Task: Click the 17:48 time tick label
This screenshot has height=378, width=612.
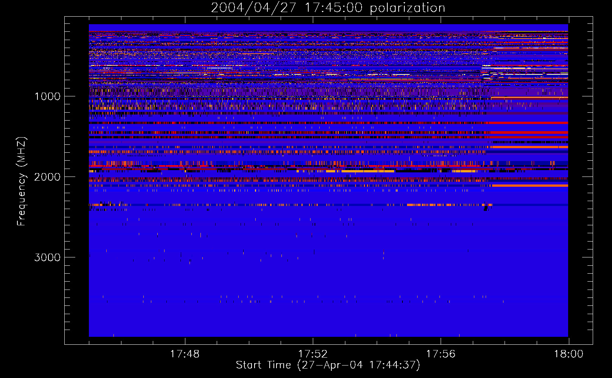Action: pos(185,354)
